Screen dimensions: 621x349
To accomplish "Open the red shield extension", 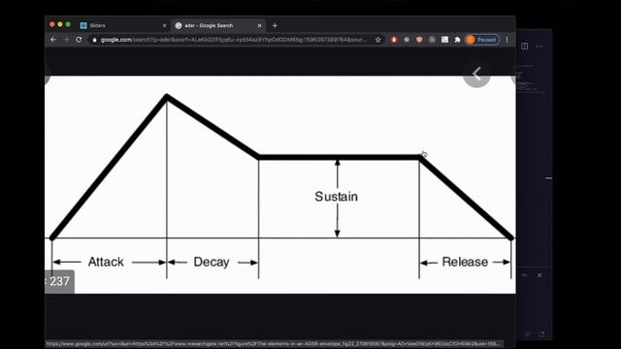I will pyautogui.click(x=419, y=40).
